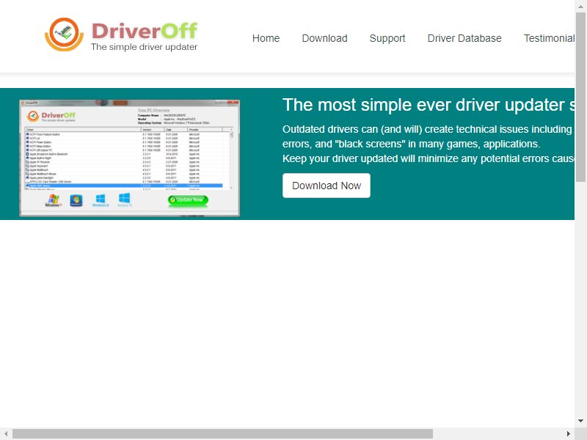Click the vertical scrollbar down arrow

tap(580, 421)
